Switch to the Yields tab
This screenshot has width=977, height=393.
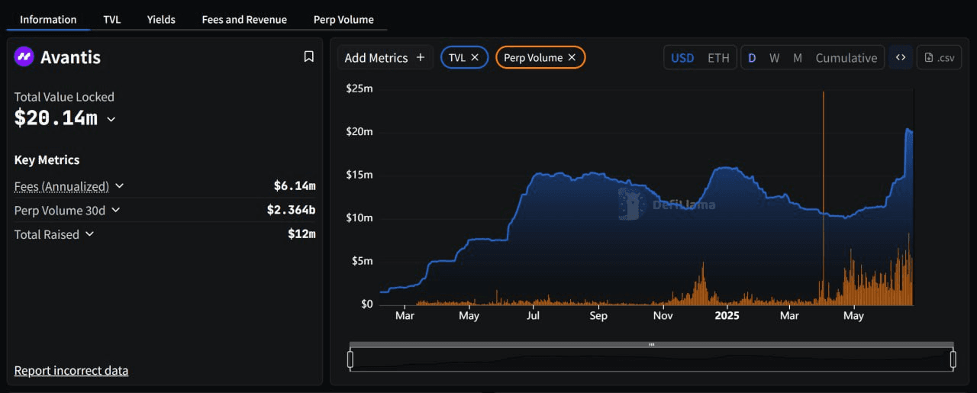161,19
